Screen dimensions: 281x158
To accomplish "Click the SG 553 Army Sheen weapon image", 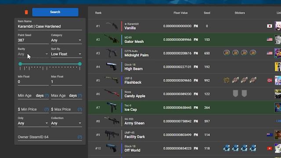I will point(112,121).
